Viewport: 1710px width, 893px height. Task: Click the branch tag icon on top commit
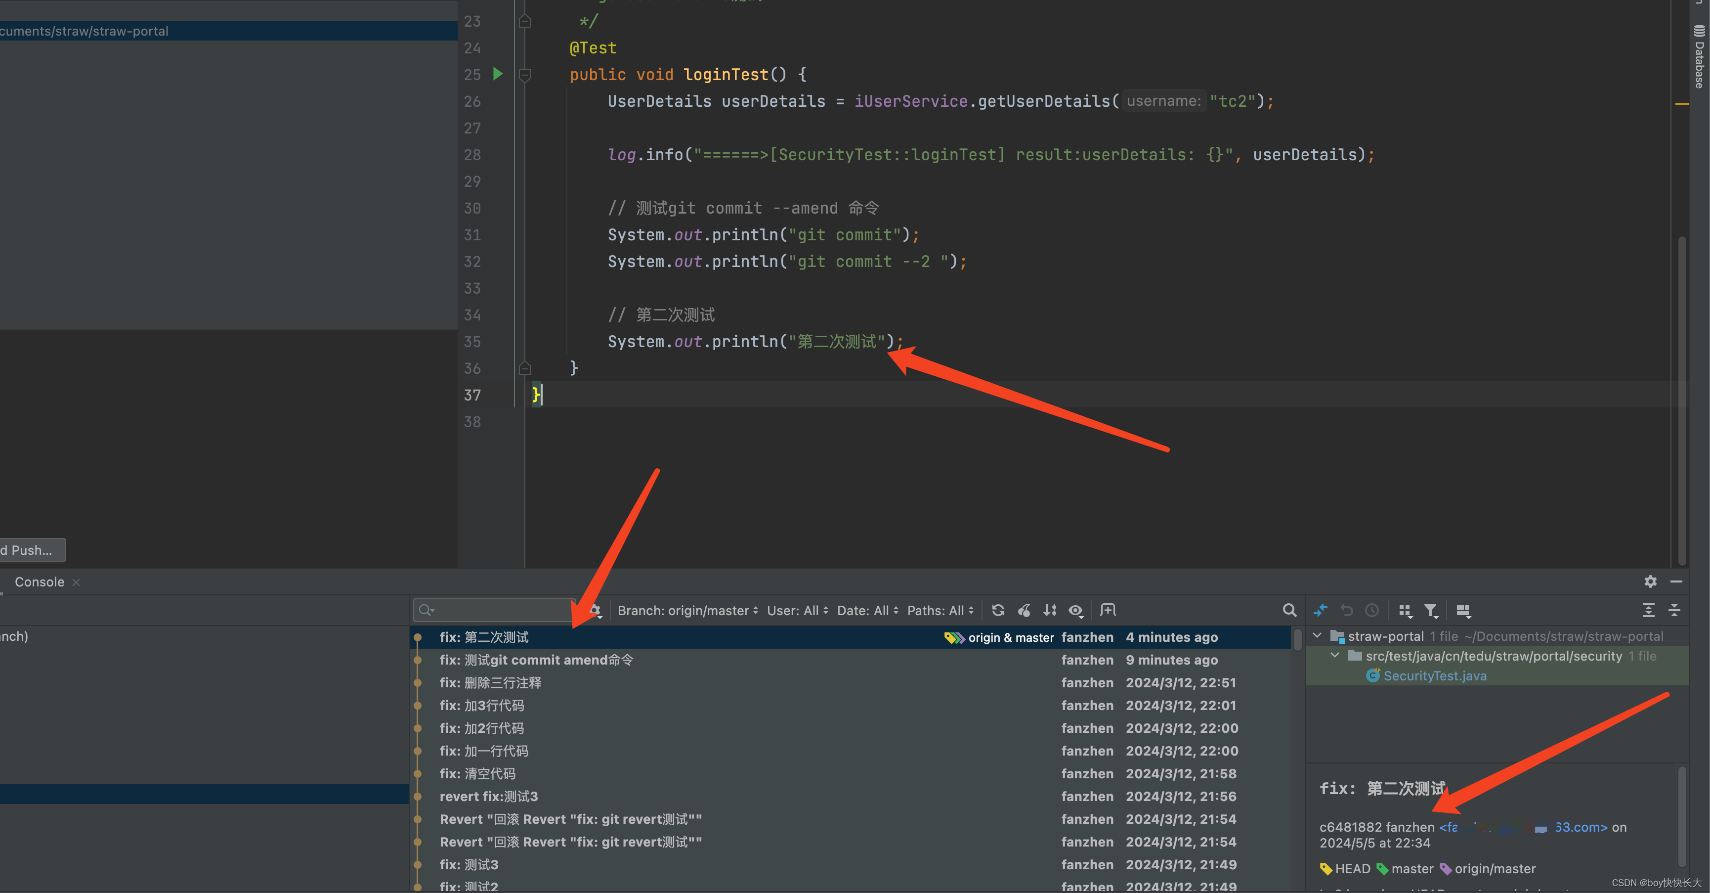pyautogui.click(x=954, y=637)
